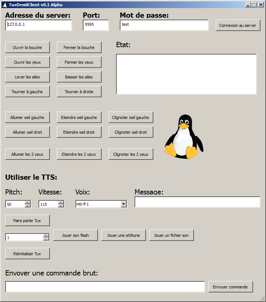Screen dimensions: 266x302
Task: Focus the Adresse du server field
Action: 38,25
